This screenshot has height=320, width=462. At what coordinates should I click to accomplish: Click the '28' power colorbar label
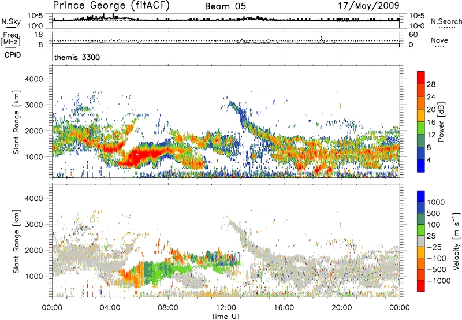[x=431, y=84]
